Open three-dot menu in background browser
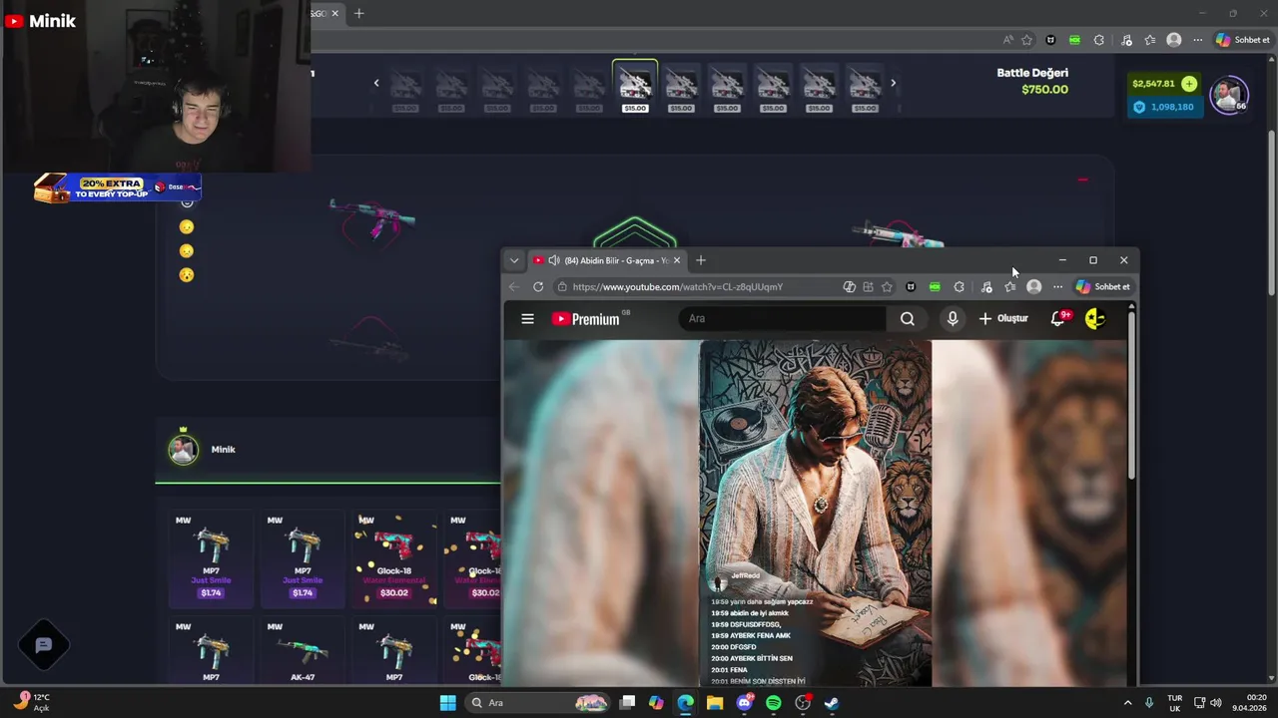1278x718 pixels. (x=1198, y=40)
